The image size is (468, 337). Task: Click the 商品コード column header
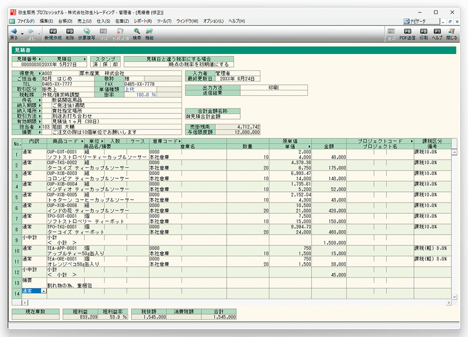(x=66, y=141)
